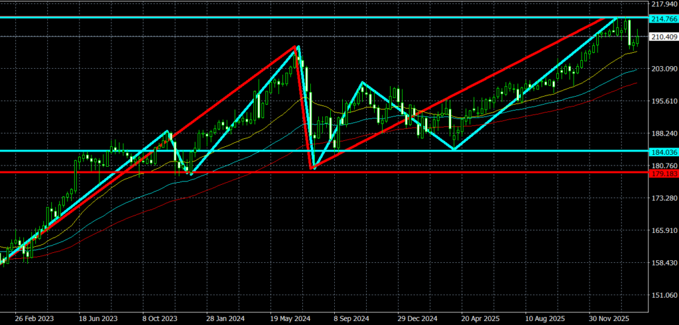Select the red horizontal line at 179.183

[398, 172]
